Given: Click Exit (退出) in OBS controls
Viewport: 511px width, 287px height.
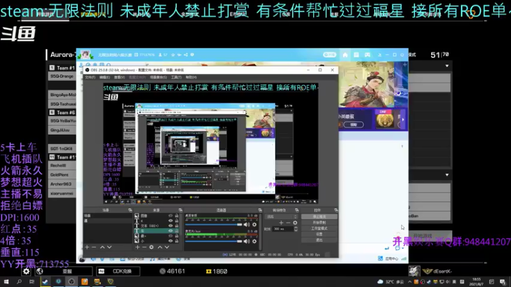Looking at the screenshot, I should pyautogui.click(x=319, y=240).
